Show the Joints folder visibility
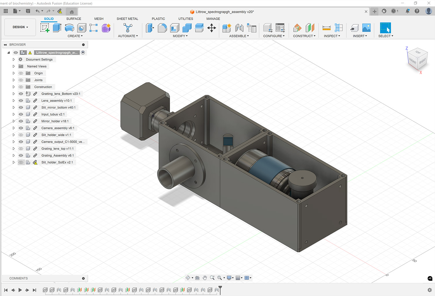 point(21,80)
